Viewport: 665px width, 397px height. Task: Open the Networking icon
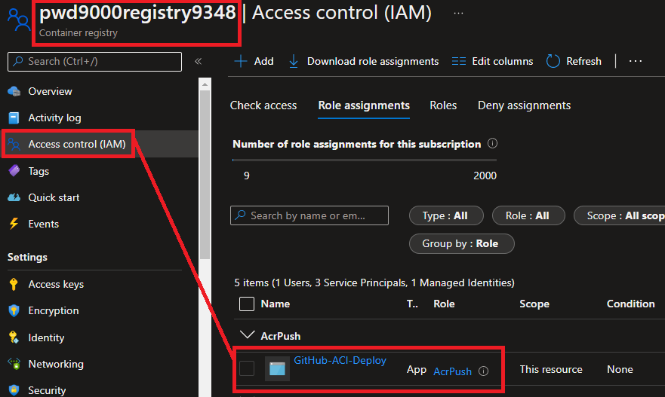(14, 364)
